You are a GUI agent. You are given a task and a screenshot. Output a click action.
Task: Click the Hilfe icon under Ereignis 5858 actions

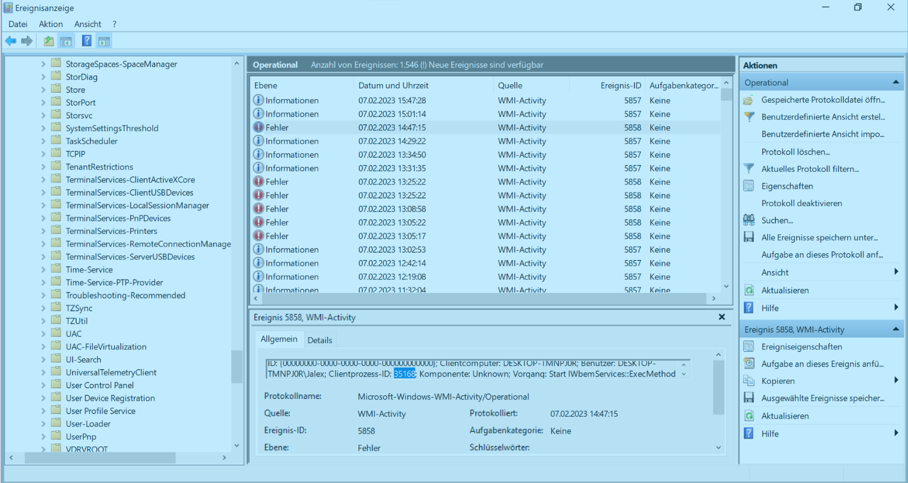pyautogui.click(x=749, y=433)
